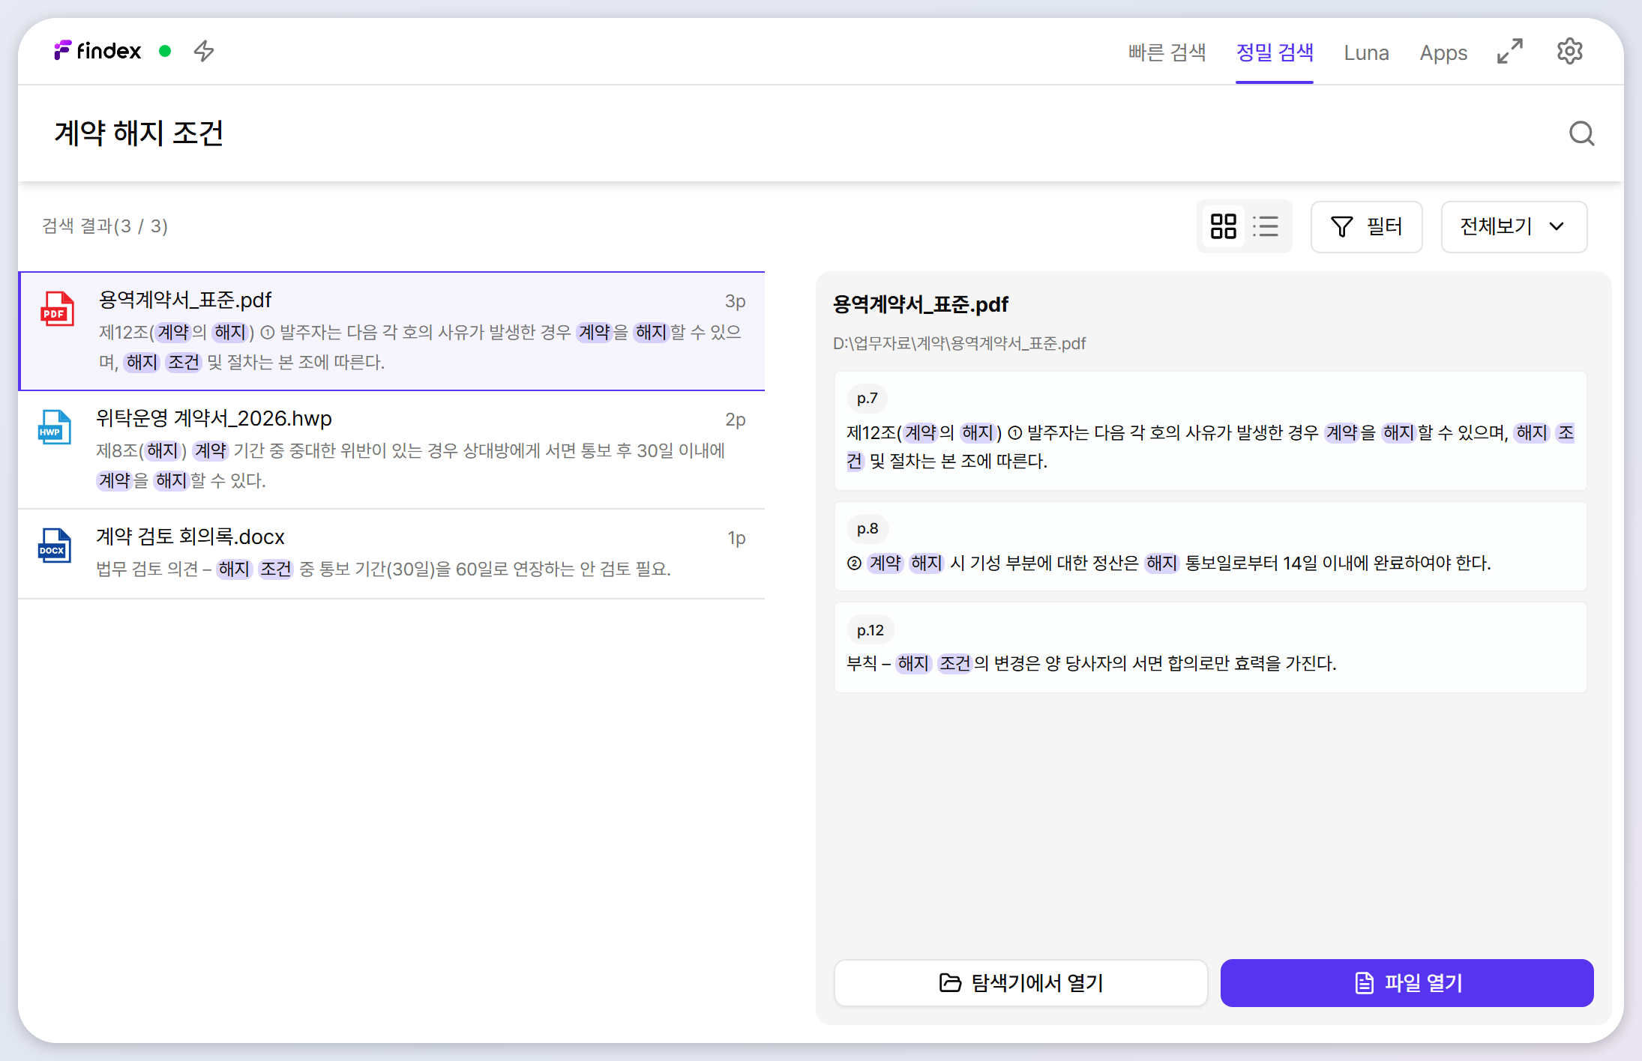Open the 빠른 검색 tab
The image size is (1642, 1061).
click(1167, 52)
